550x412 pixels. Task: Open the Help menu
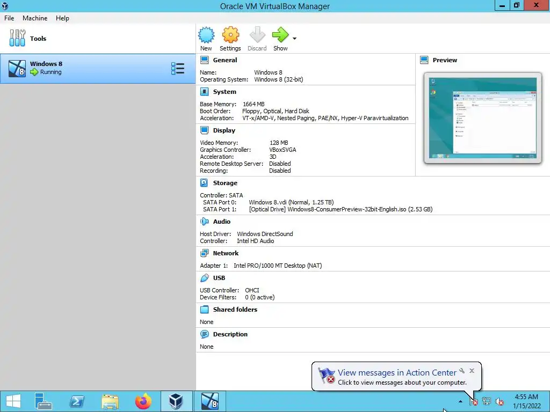tap(62, 18)
